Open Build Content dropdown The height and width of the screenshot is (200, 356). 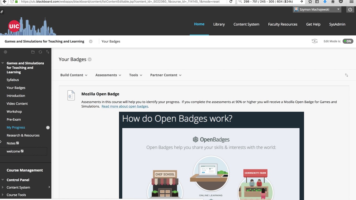coord(74,75)
